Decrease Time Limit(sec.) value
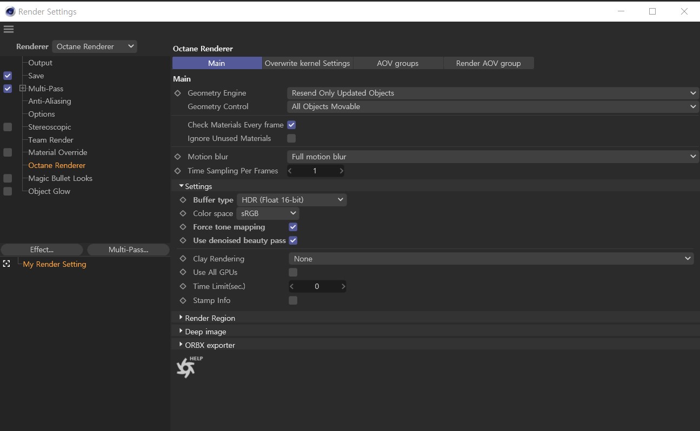700x431 pixels. [x=292, y=286]
